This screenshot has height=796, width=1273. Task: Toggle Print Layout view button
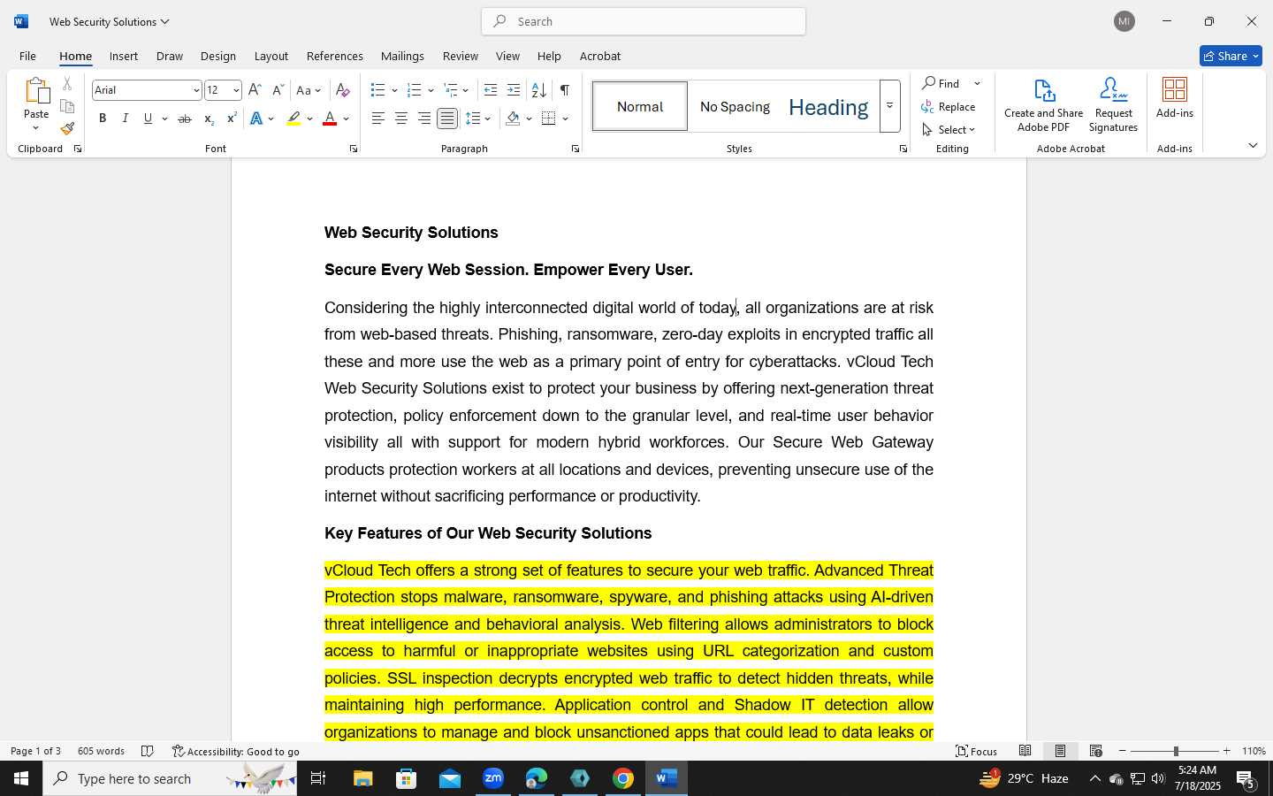1060,751
